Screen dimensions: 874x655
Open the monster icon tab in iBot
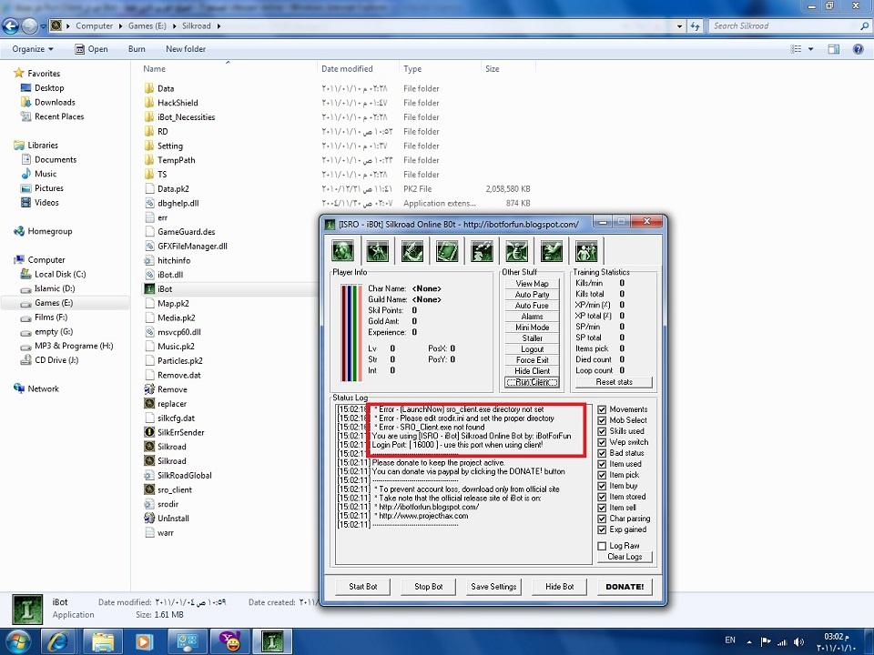517,251
